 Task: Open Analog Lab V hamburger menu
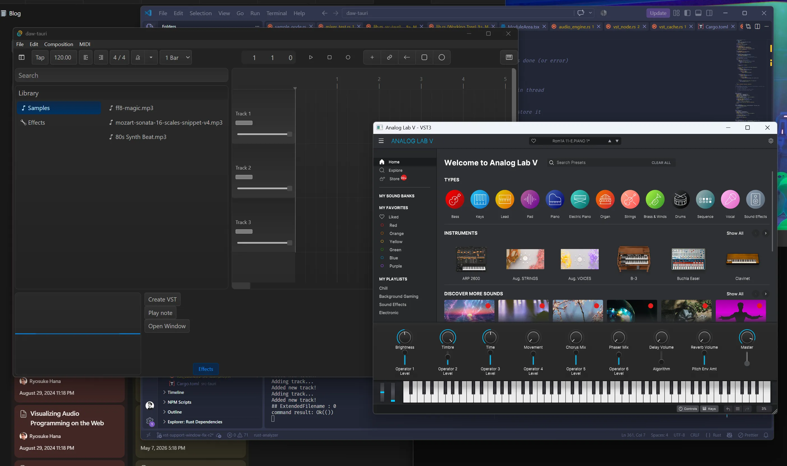pyautogui.click(x=381, y=141)
